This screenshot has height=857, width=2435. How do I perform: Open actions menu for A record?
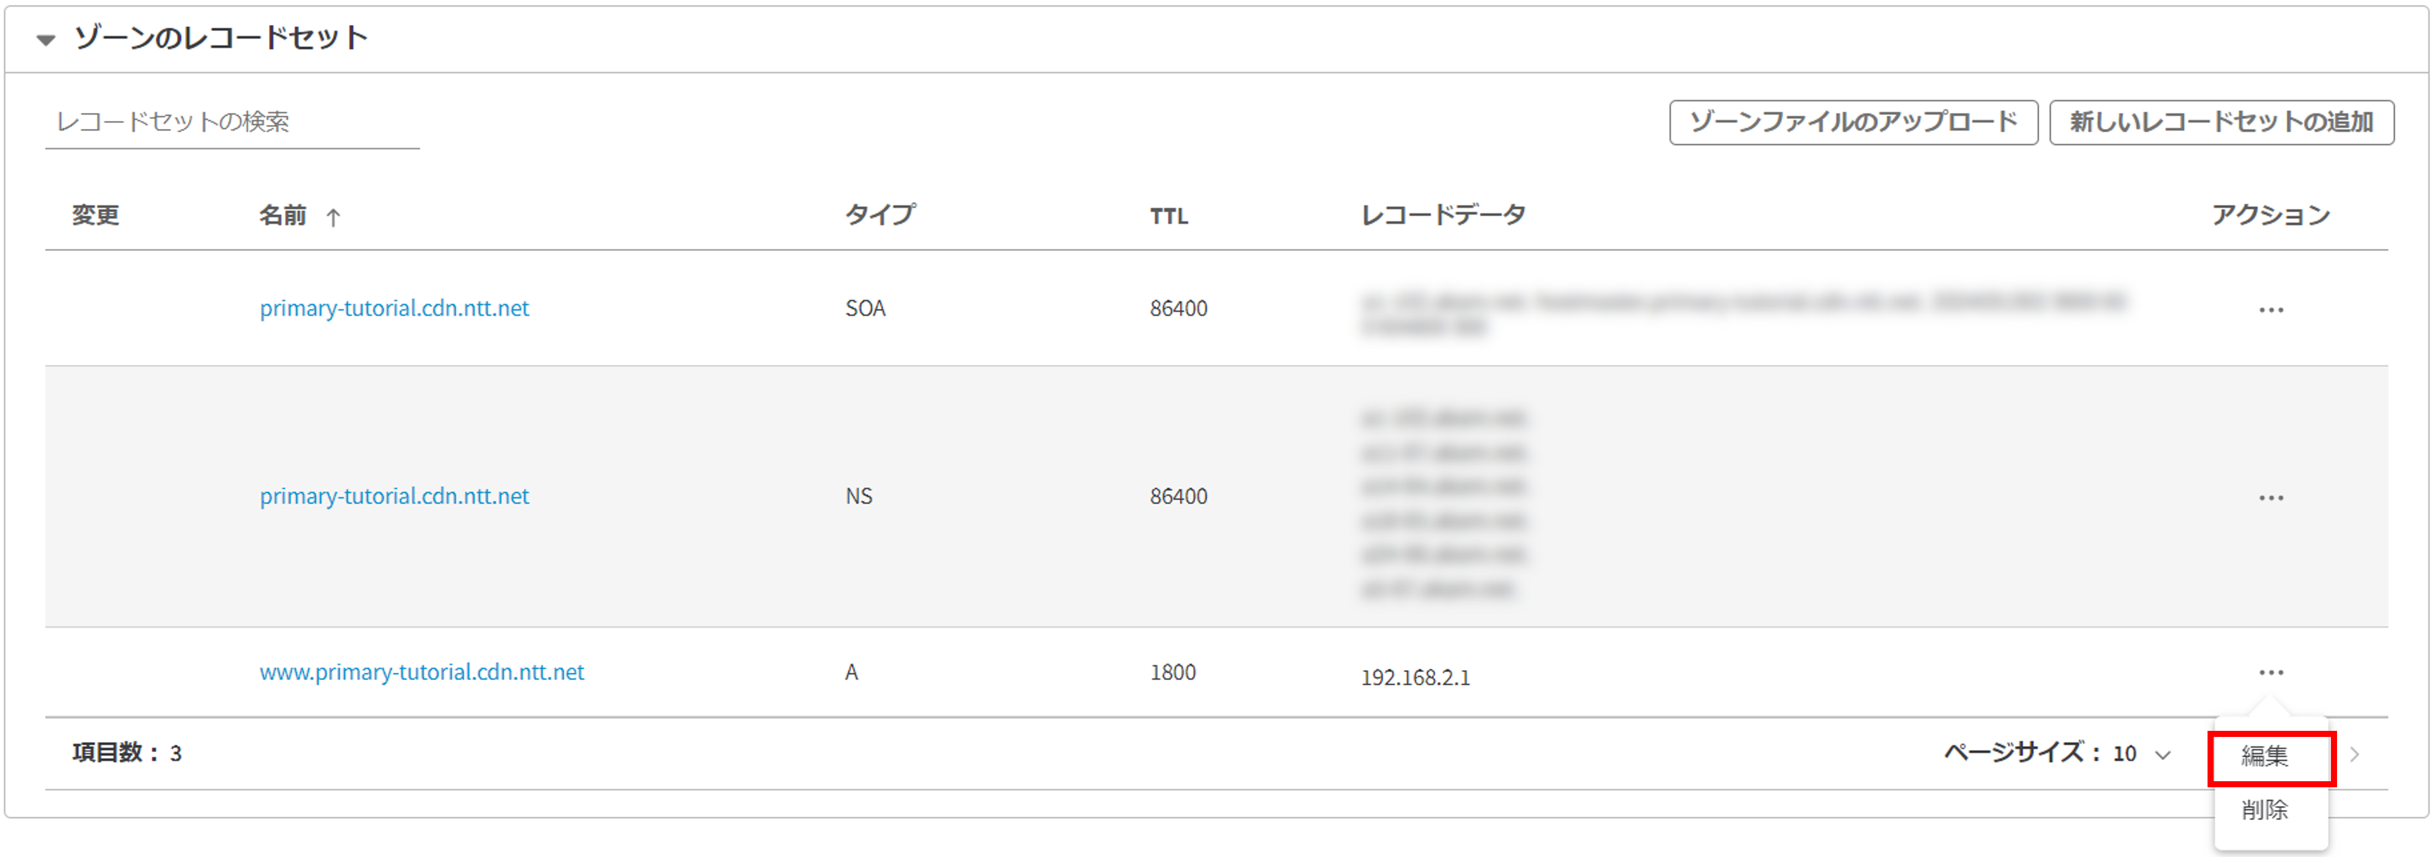coord(2271,673)
